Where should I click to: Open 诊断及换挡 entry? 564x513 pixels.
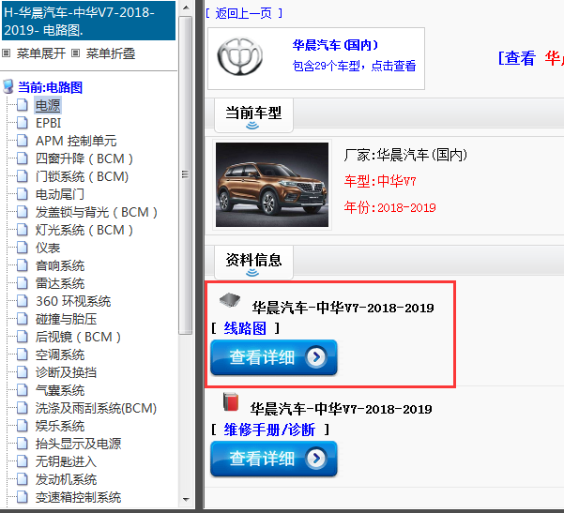click(x=67, y=372)
